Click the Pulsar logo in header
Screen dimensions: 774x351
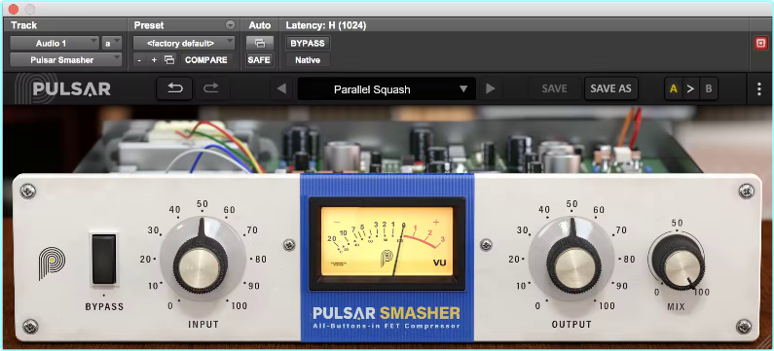62,88
